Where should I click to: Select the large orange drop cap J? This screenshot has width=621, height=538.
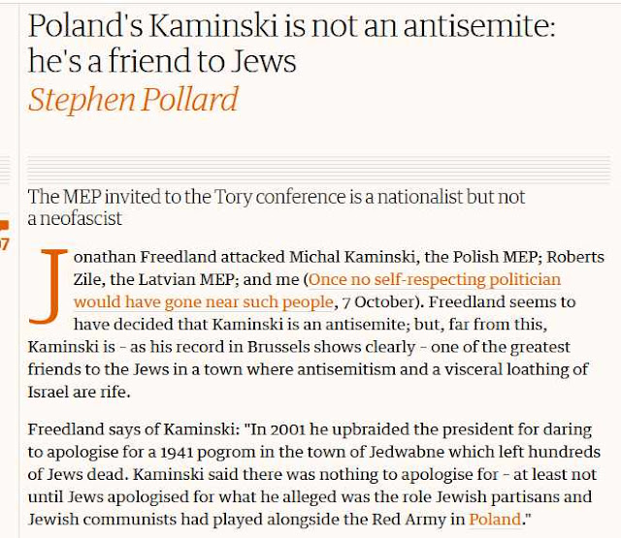click(48, 286)
